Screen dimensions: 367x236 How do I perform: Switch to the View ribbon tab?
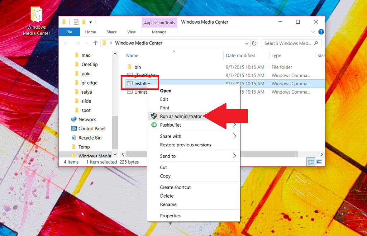[131, 32]
